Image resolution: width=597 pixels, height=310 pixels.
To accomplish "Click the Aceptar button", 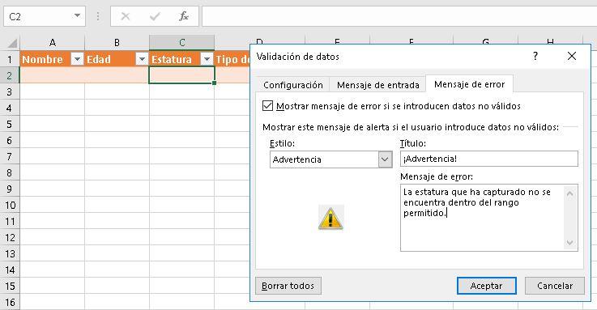I will 487,286.
